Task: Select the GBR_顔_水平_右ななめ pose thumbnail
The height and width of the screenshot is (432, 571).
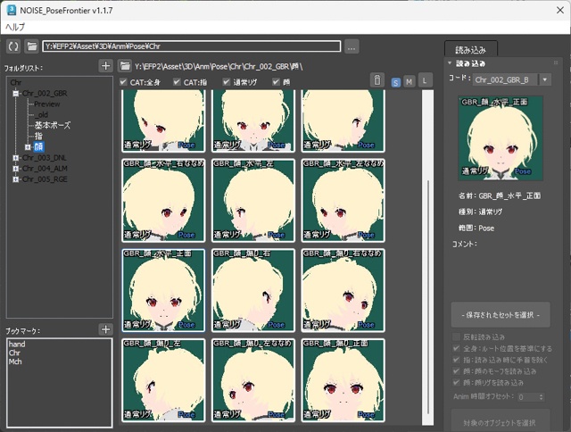Action: point(163,200)
